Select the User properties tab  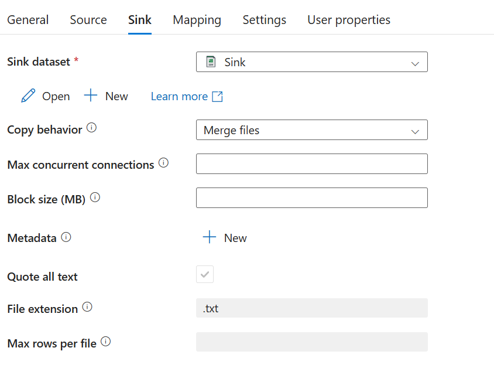point(348,20)
